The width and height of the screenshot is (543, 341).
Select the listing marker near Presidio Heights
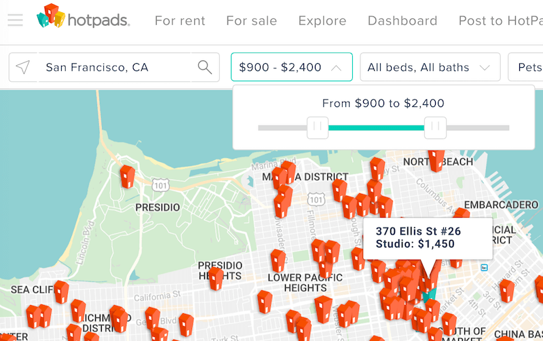(x=216, y=279)
